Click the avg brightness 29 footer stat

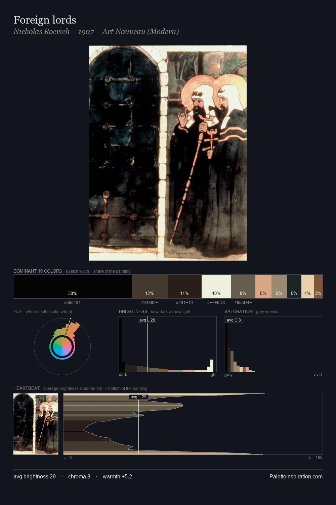tap(35, 476)
